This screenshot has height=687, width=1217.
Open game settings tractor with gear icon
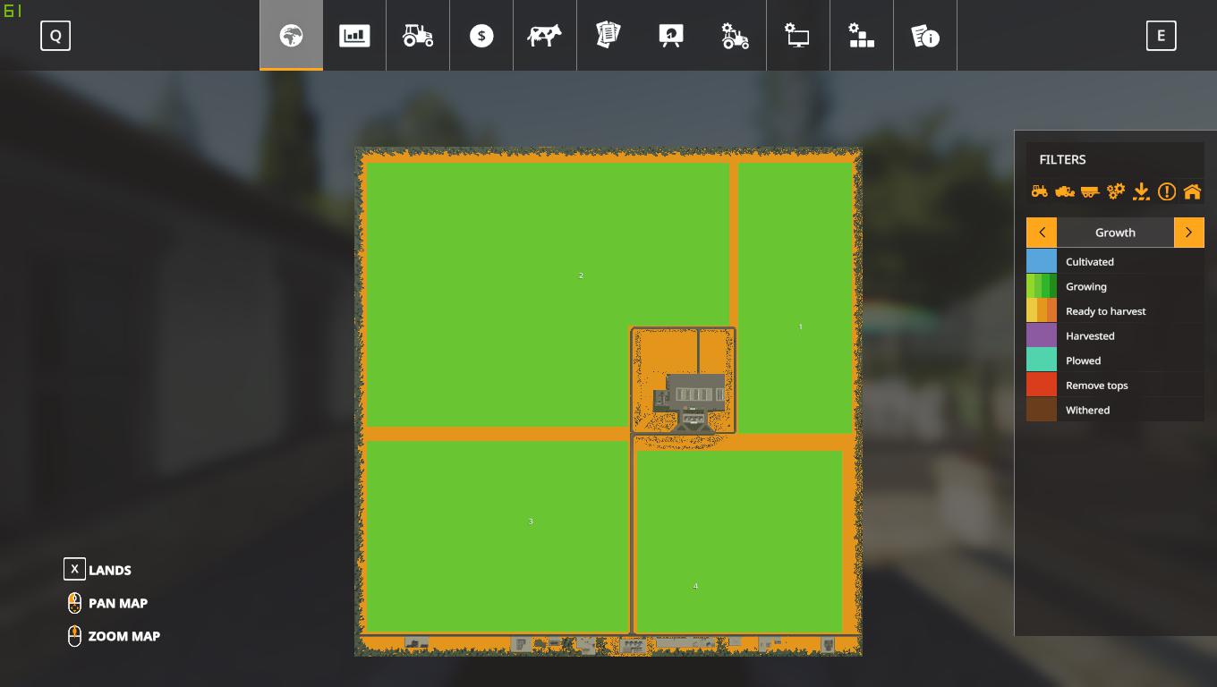pos(735,36)
